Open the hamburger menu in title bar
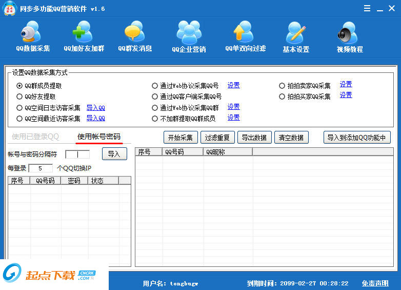 pyautogui.click(x=367, y=8)
